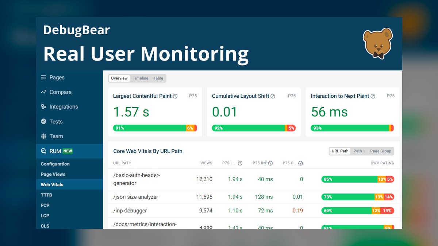Click the 0.19 CLS cell
438x246 pixels.
click(x=297, y=211)
